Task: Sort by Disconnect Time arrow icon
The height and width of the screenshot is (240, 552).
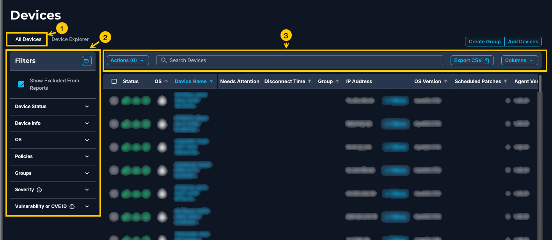Action: click(310, 82)
